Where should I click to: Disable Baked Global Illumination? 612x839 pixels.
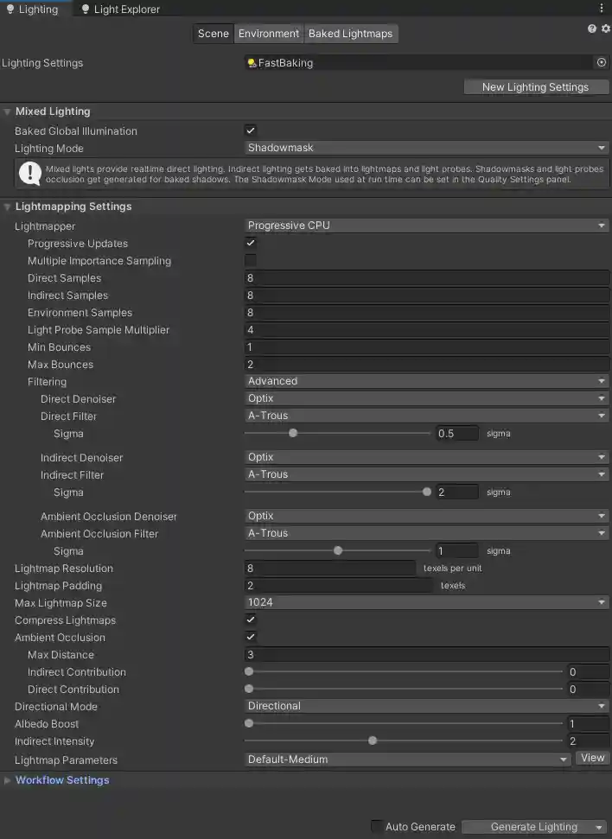point(250,130)
